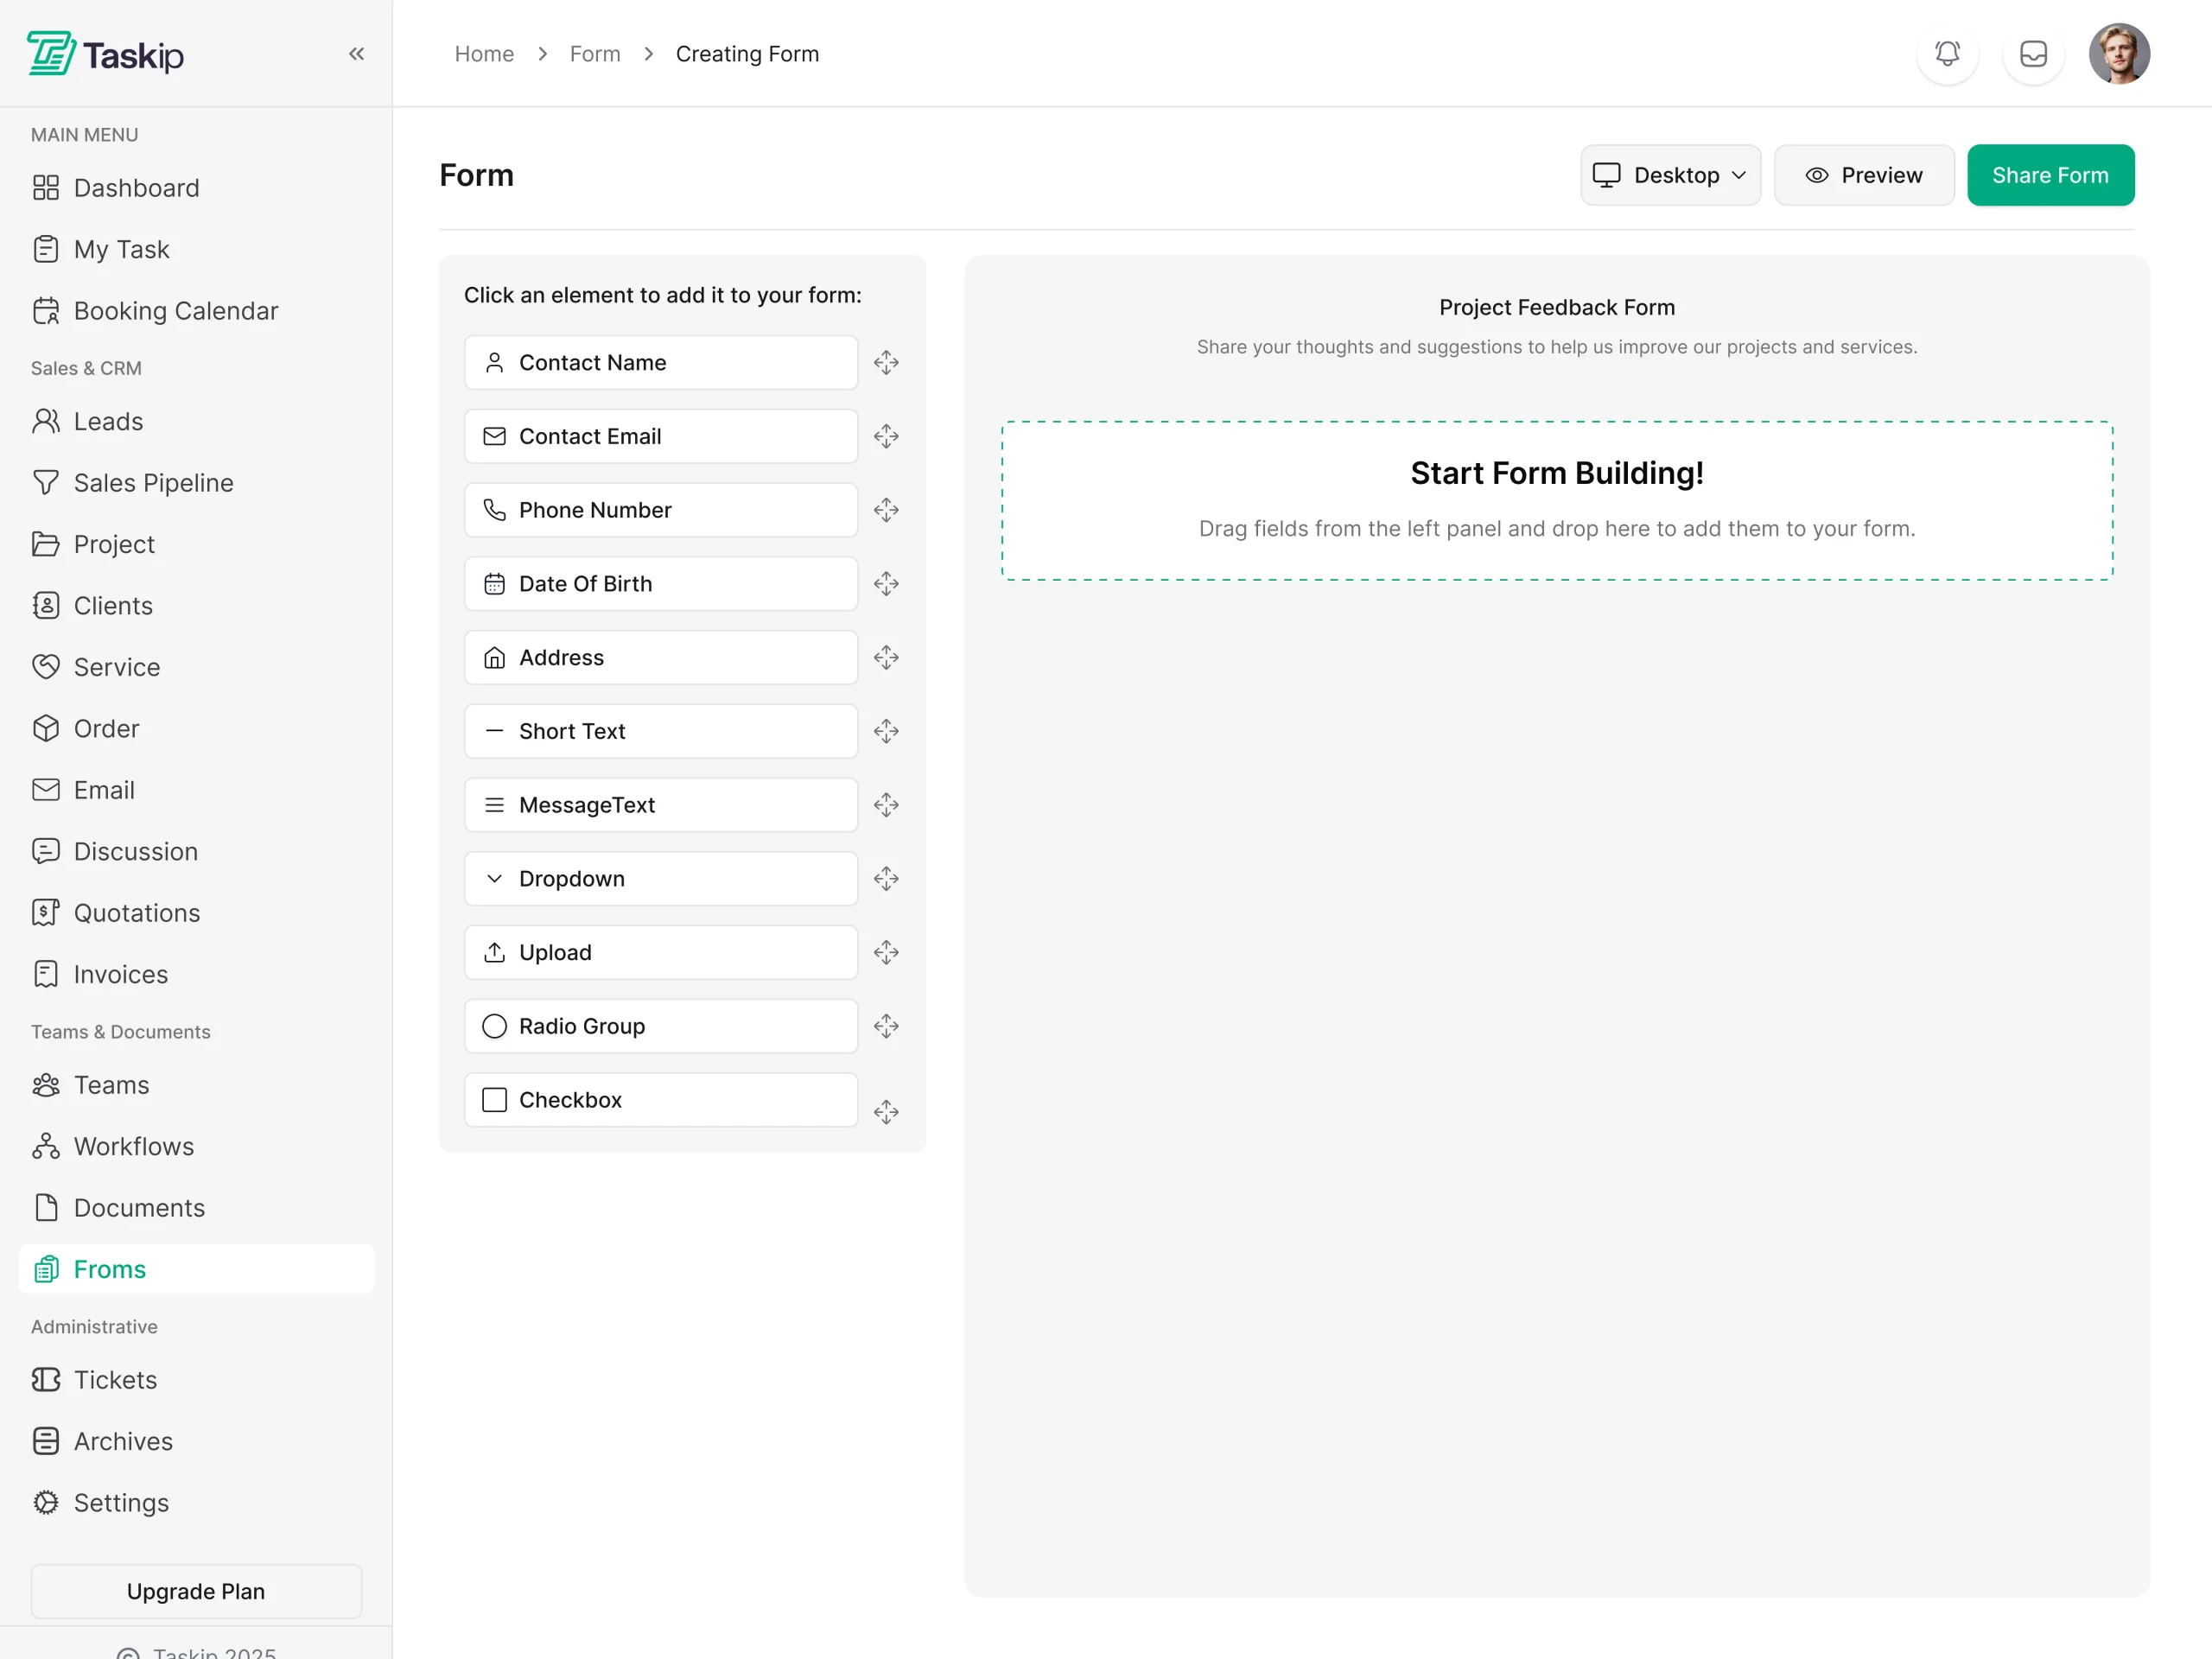
Task: Go to Workflows menu item
Action: [134, 1147]
